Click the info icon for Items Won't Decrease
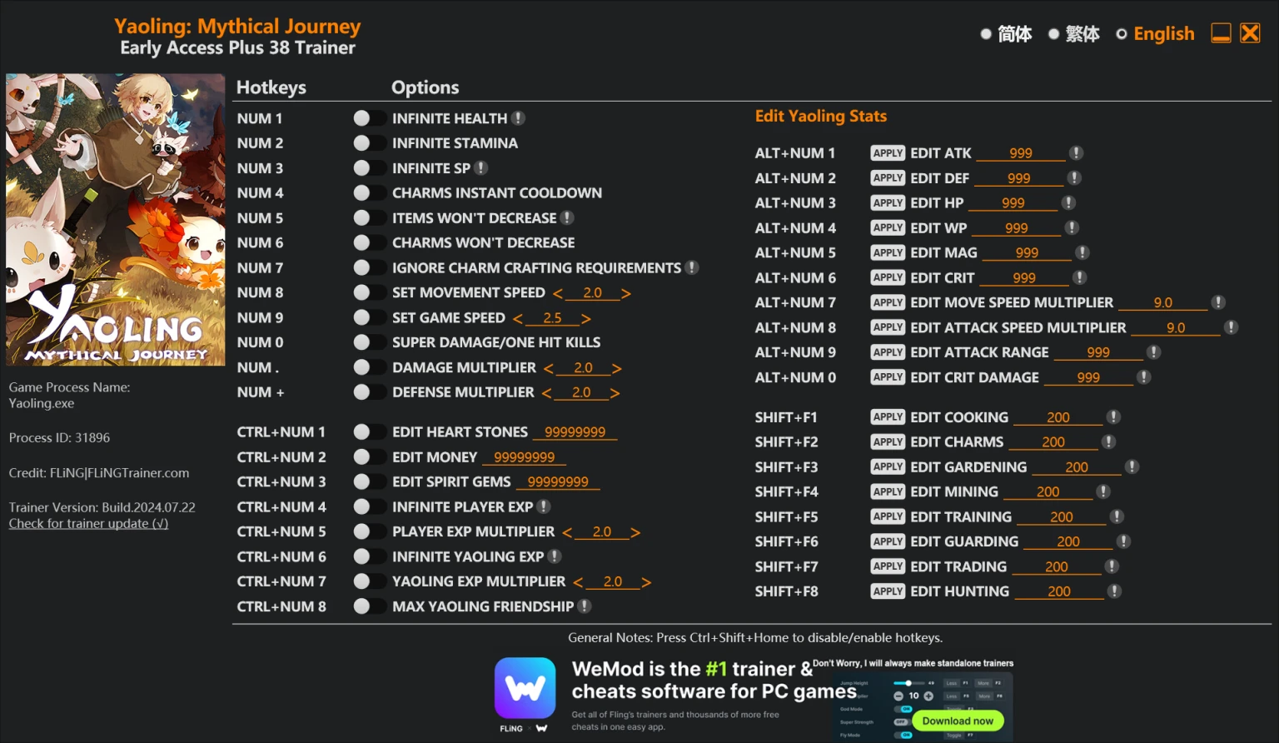 [x=567, y=217]
